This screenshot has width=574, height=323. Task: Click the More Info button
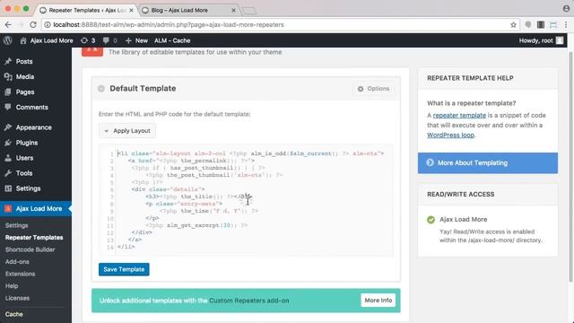[378, 301]
